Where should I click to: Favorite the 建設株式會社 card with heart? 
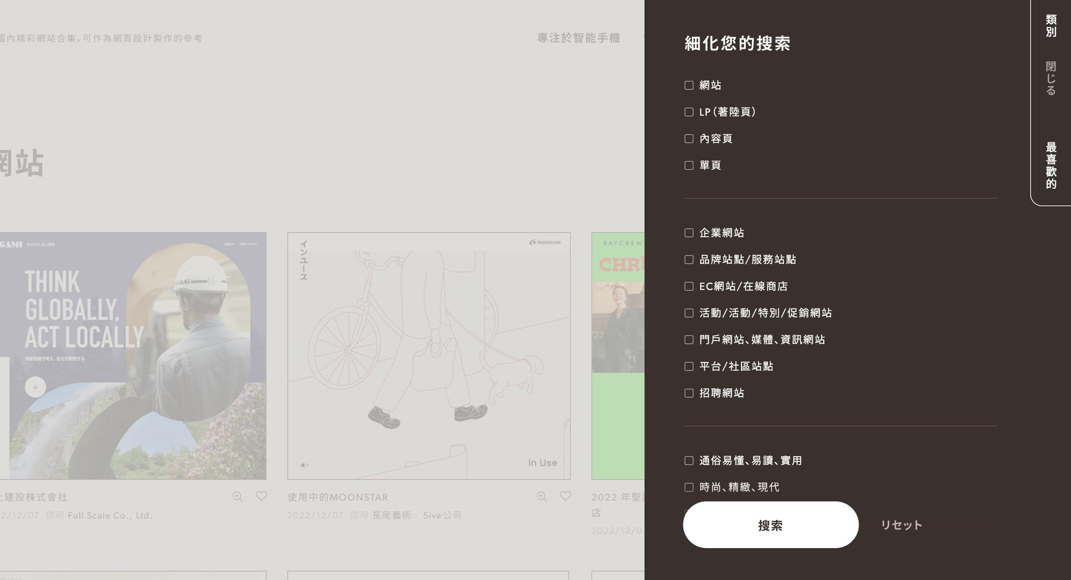pyautogui.click(x=261, y=496)
